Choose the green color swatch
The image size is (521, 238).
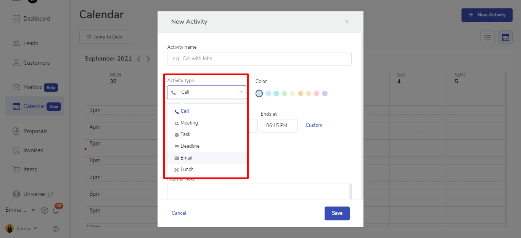(x=285, y=94)
